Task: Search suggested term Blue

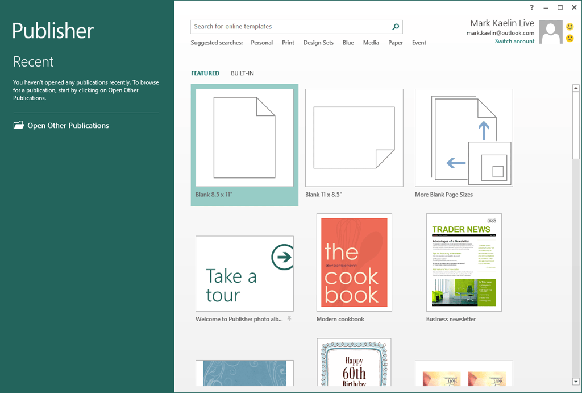Action: (348, 43)
